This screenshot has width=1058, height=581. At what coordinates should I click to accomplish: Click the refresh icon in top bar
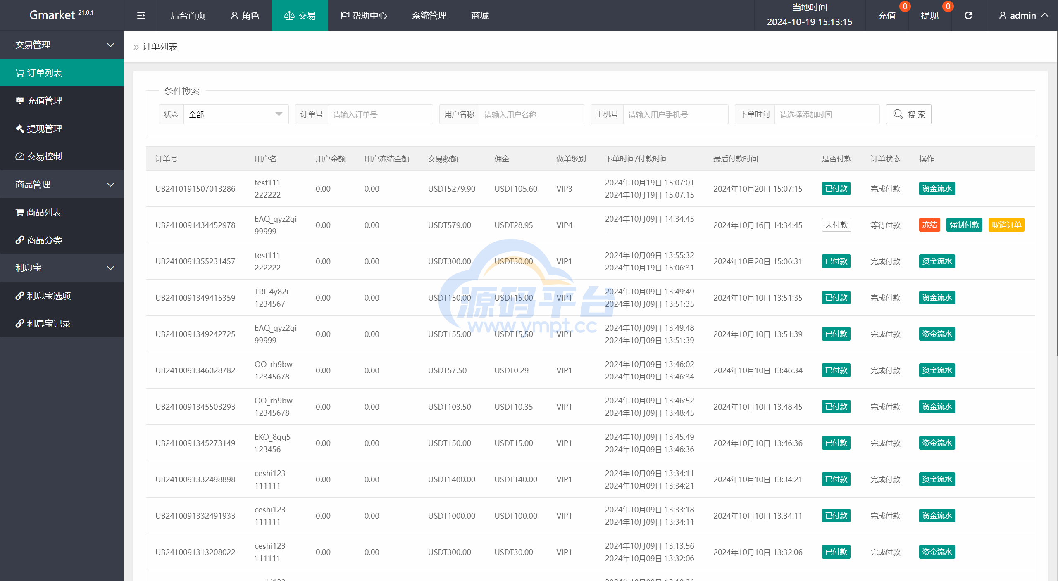[x=968, y=15]
